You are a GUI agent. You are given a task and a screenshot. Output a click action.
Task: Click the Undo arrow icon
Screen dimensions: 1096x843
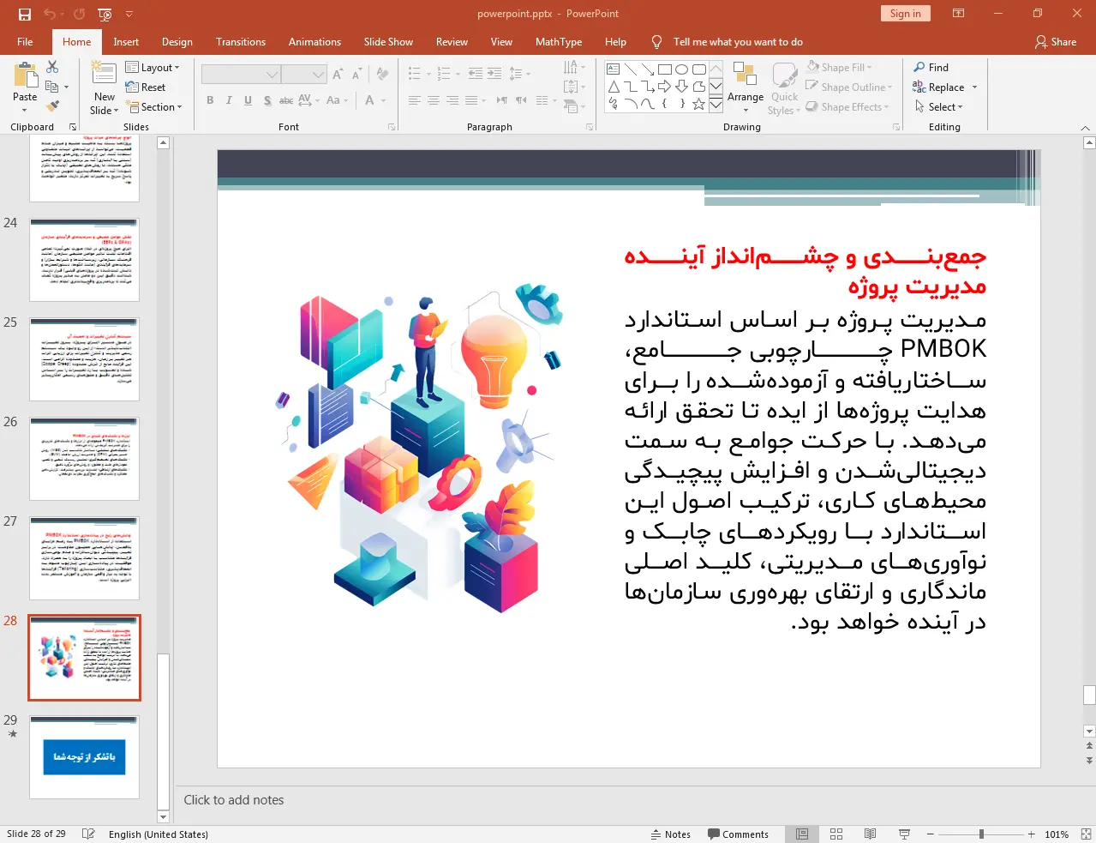click(x=50, y=14)
